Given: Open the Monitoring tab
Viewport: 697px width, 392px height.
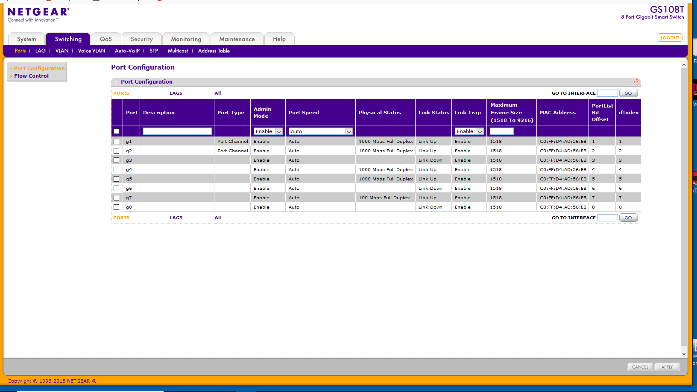Looking at the screenshot, I should 186,39.
